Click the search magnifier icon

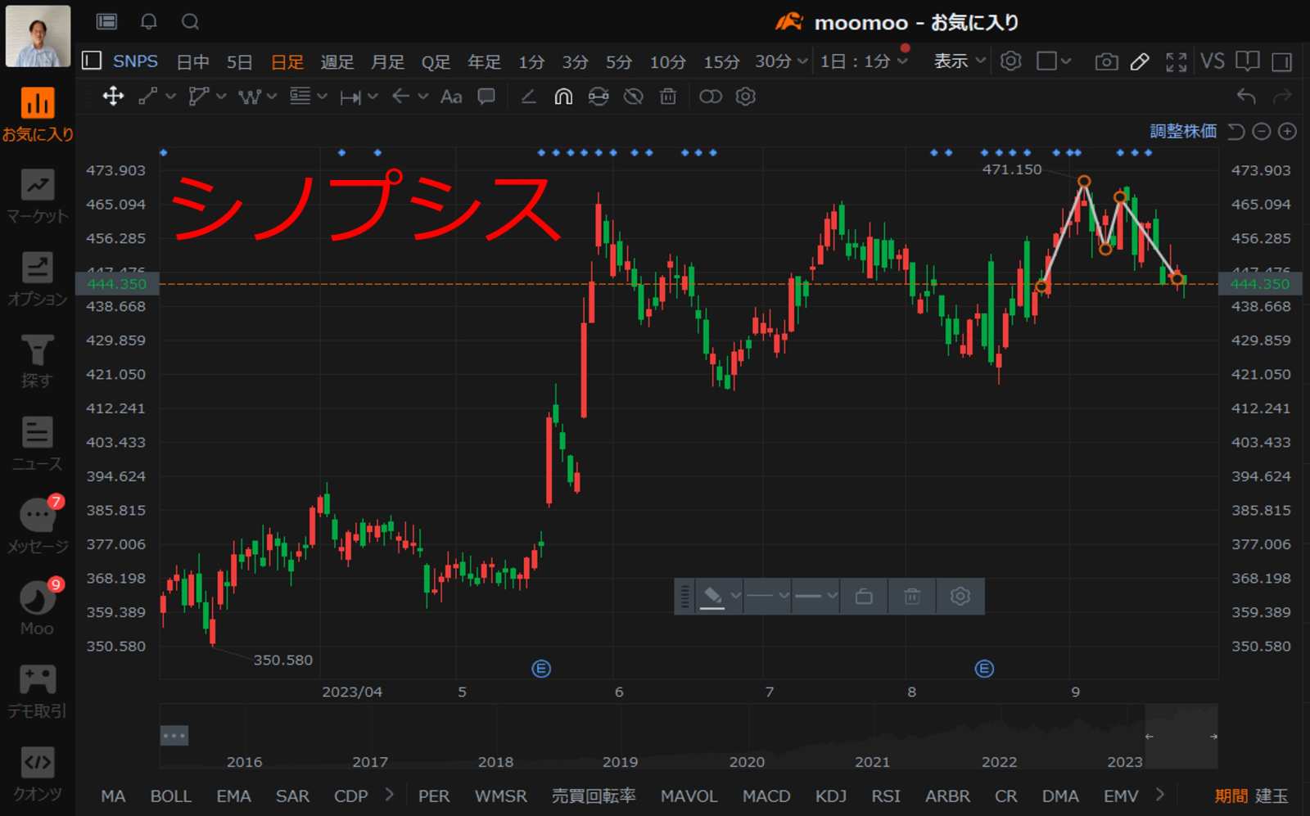[190, 22]
